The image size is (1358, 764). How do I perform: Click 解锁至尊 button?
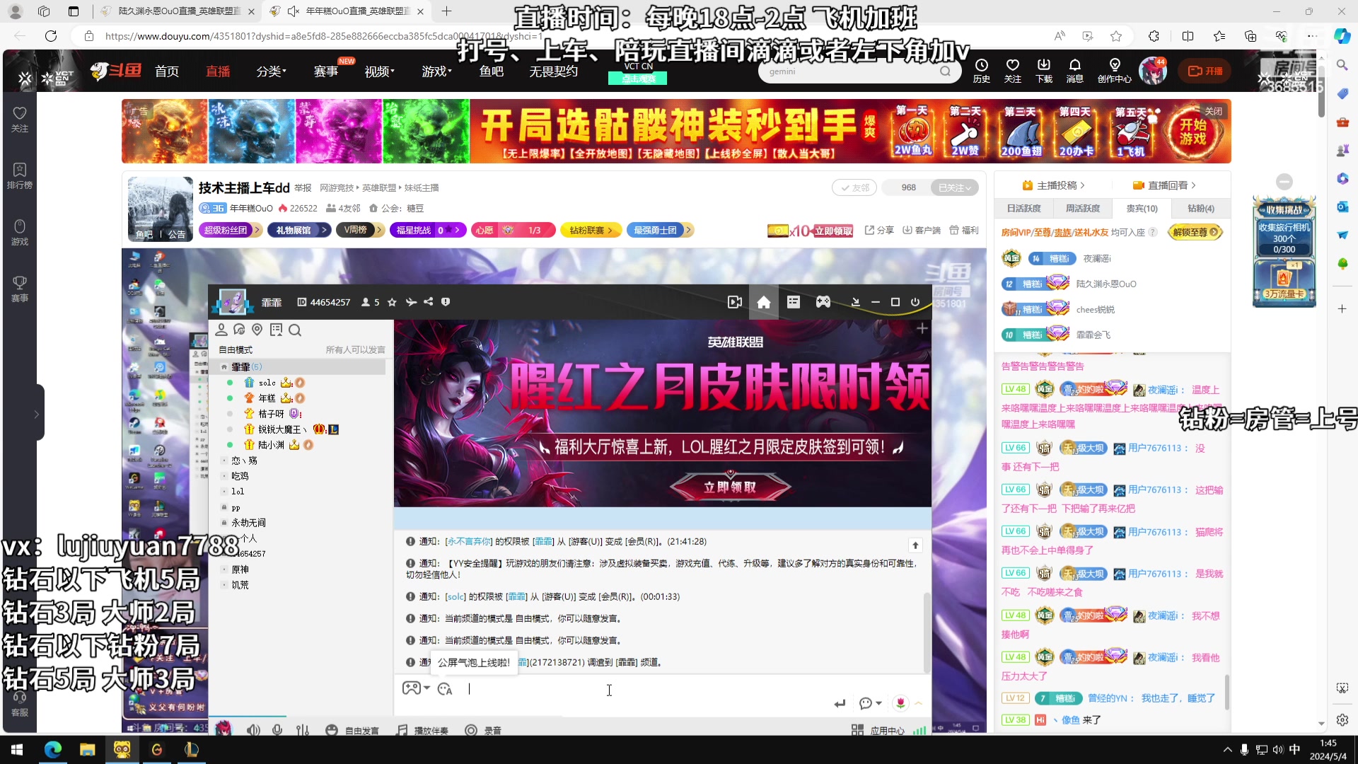point(1195,232)
